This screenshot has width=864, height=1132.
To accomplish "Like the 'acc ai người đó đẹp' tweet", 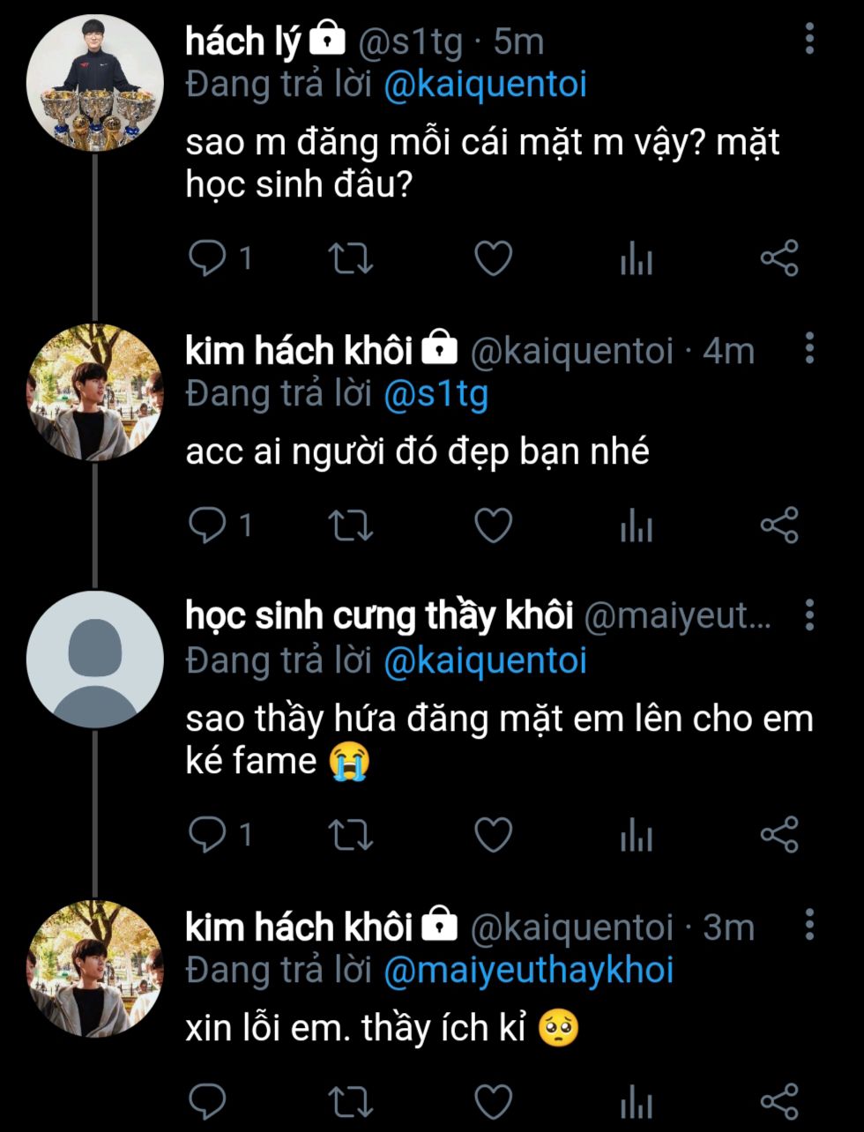I will (493, 525).
